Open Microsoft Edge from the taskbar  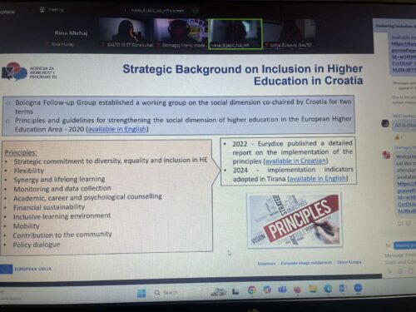(328, 289)
